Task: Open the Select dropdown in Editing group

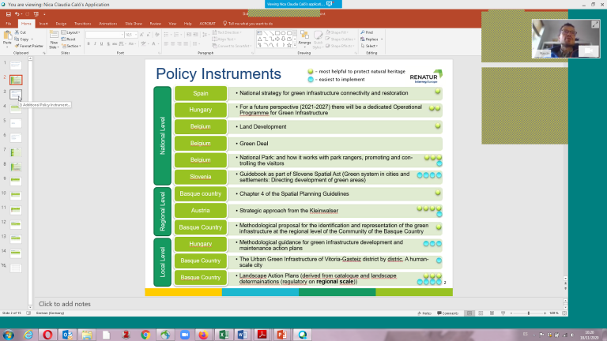Action: [370, 46]
